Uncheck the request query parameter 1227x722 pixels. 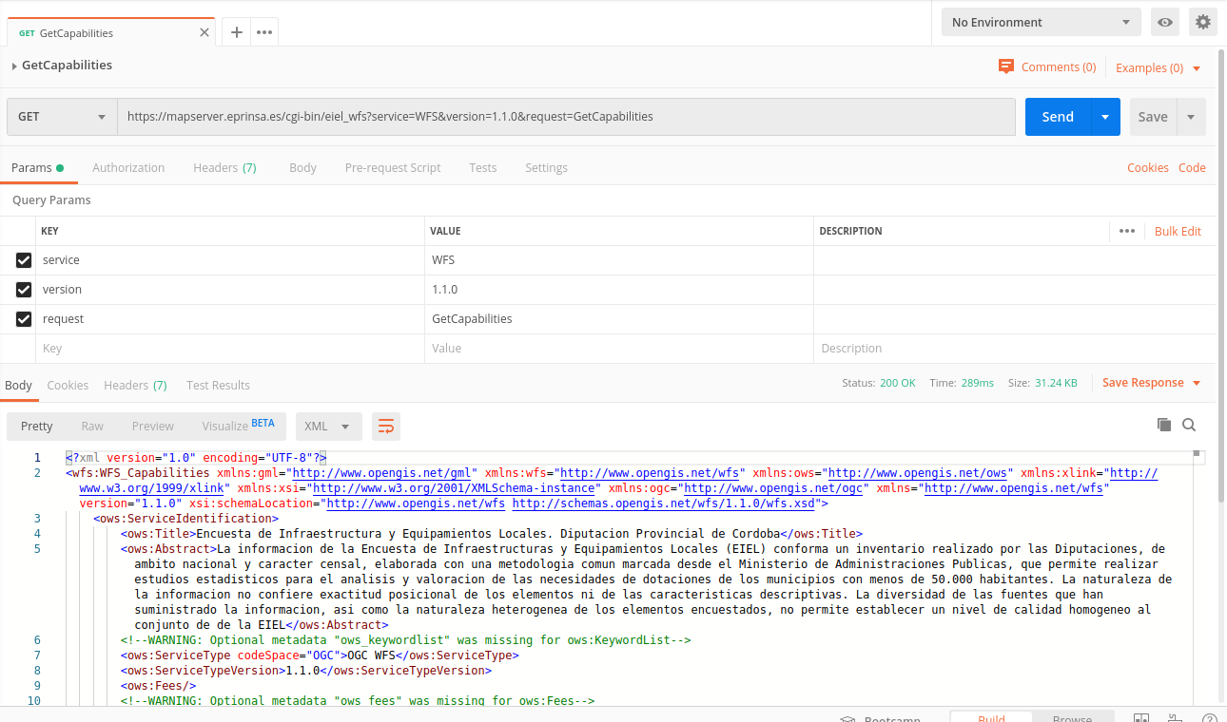pyautogui.click(x=24, y=319)
